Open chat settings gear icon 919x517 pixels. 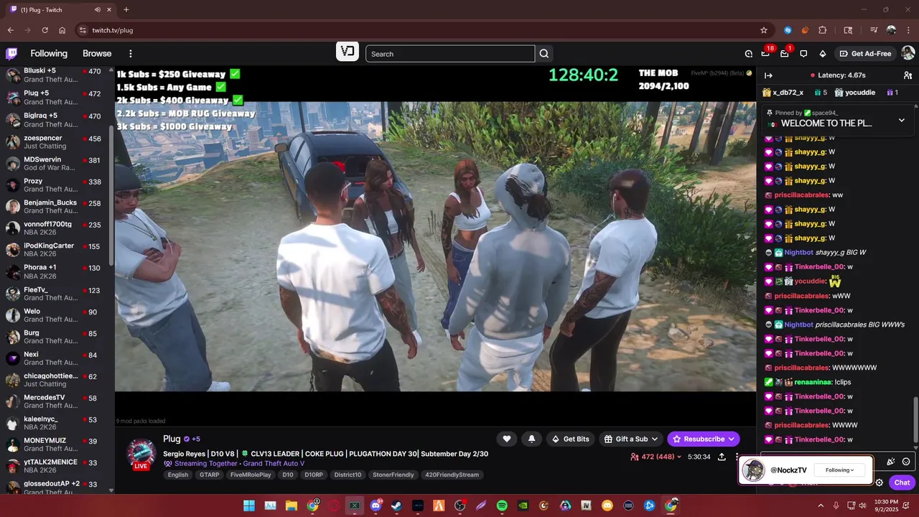tap(879, 483)
